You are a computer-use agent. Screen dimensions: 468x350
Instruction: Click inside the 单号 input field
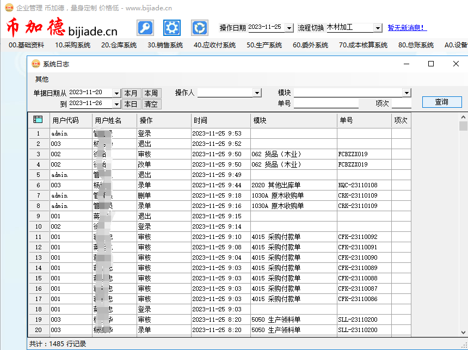point(327,103)
